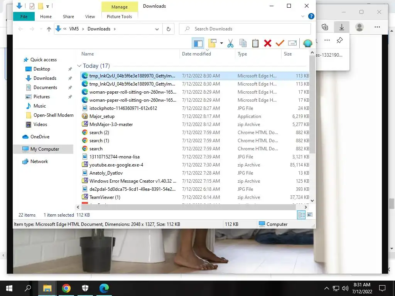The height and width of the screenshot is (296, 395).
Task: Click the red X Delete icon
Action: pyautogui.click(x=268, y=43)
